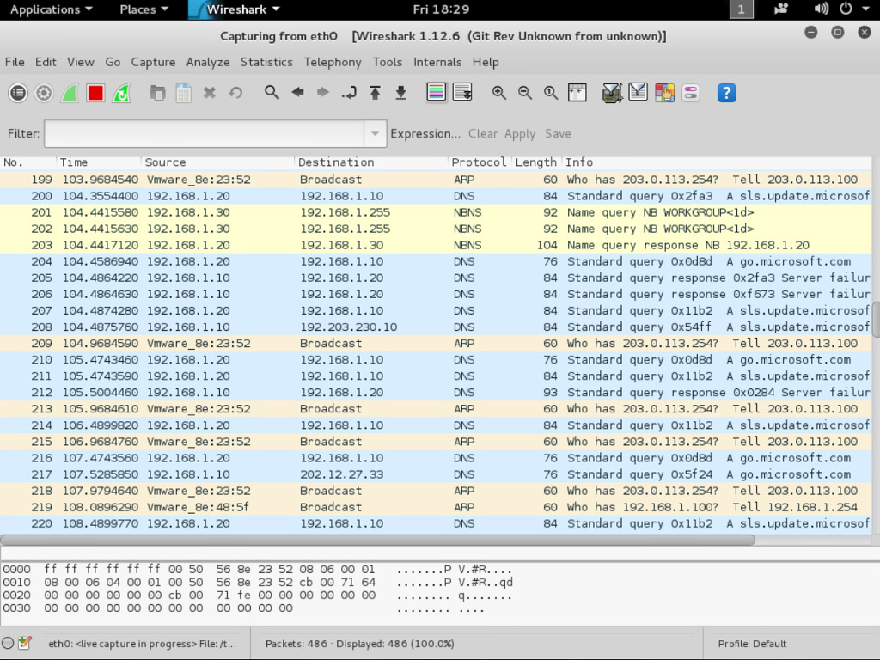Zoom in on packet text
The height and width of the screenshot is (660, 880).
[x=499, y=92]
